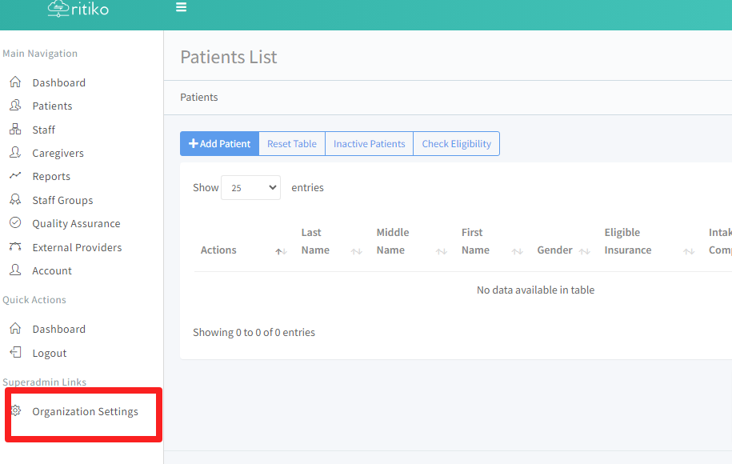
Task: Open Account in Main Navigation
Action: tap(52, 270)
